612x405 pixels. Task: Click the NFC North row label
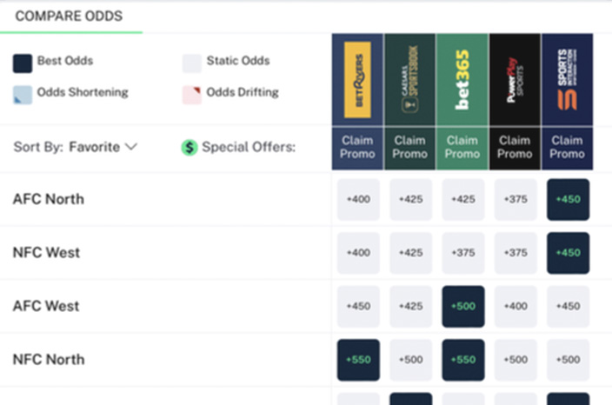pyautogui.click(x=49, y=359)
